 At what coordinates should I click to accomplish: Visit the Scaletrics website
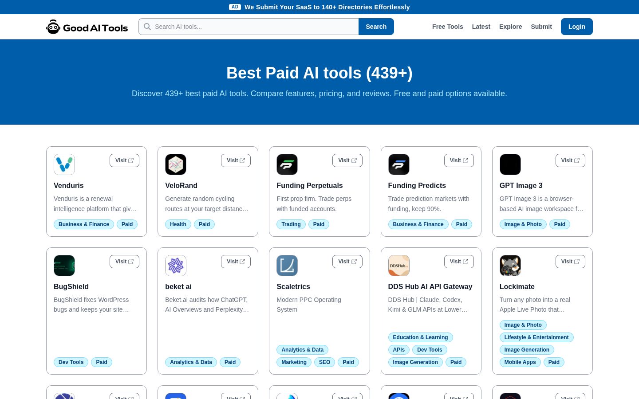(x=347, y=262)
